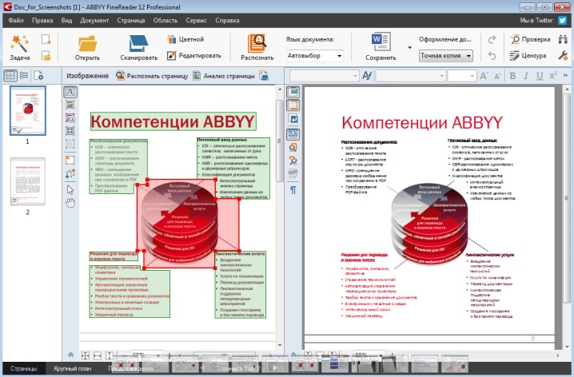Image resolution: width=574 pixels, height=377 pixels.
Task: Expand save format arrow next to Сохранить
Action: (x=409, y=47)
